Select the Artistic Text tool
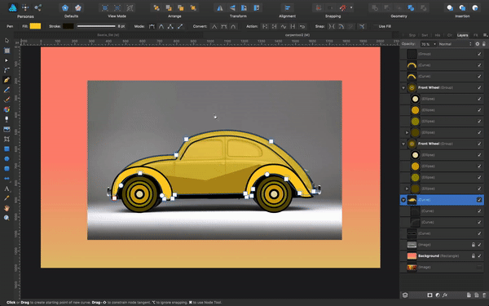Image resolution: width=489 pixels, height=306 pixels. click(x=7, y=188)
